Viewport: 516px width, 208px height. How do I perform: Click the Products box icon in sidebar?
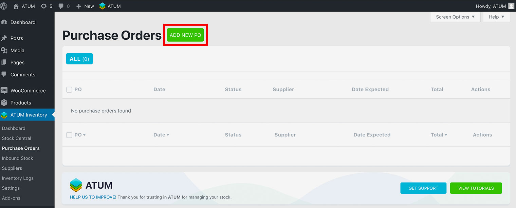click(x=4, y=103)
